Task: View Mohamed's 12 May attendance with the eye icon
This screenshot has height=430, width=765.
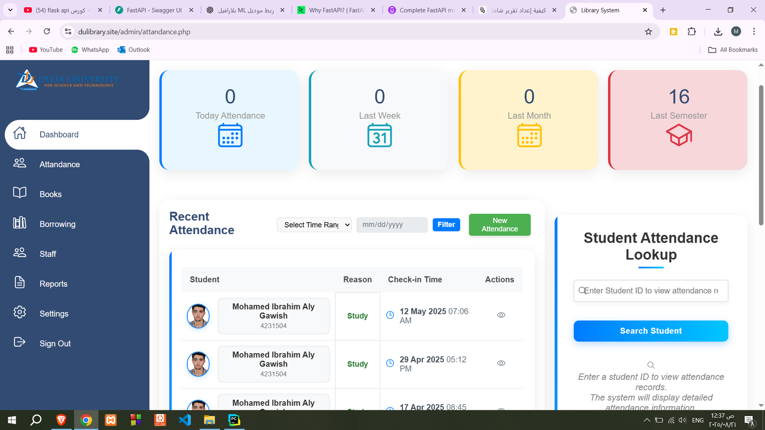Action: [x=501, y=315]
